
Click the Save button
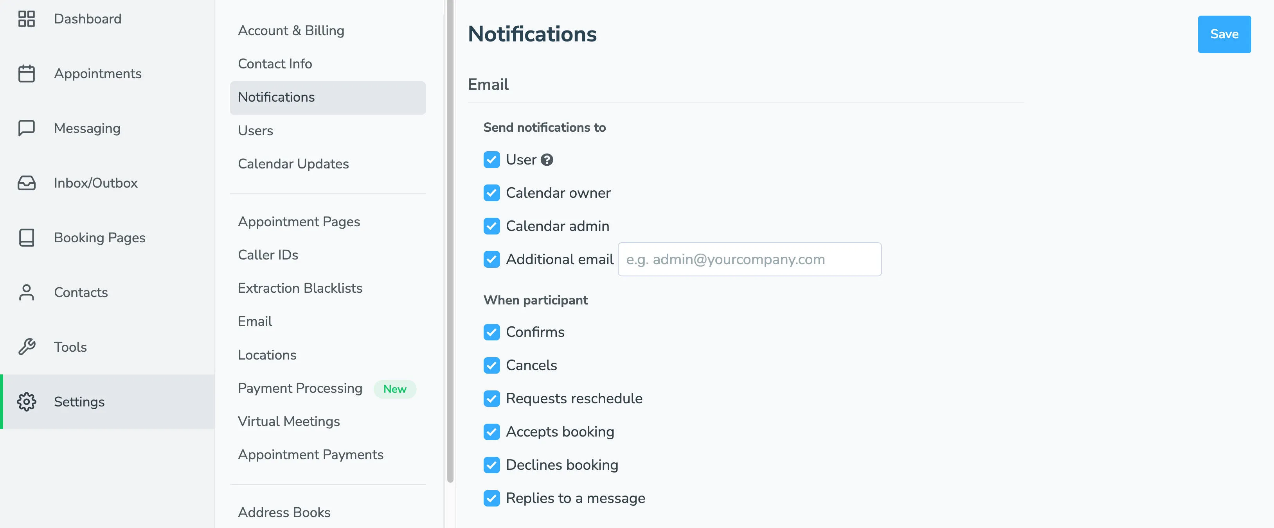(1224, 34)
